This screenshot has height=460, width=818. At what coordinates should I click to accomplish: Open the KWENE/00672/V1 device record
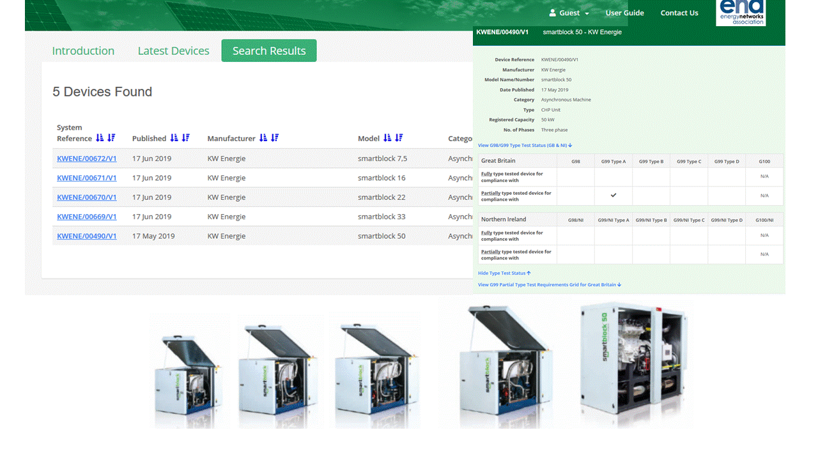[86, 158]
